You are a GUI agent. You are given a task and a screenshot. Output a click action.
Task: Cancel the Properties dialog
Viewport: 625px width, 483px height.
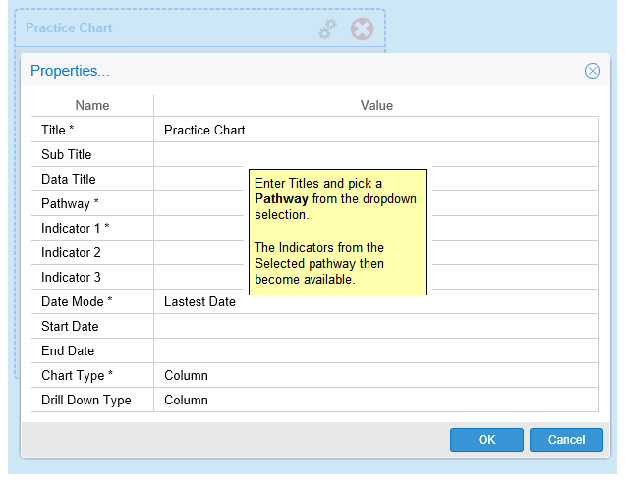pos(566,440)
